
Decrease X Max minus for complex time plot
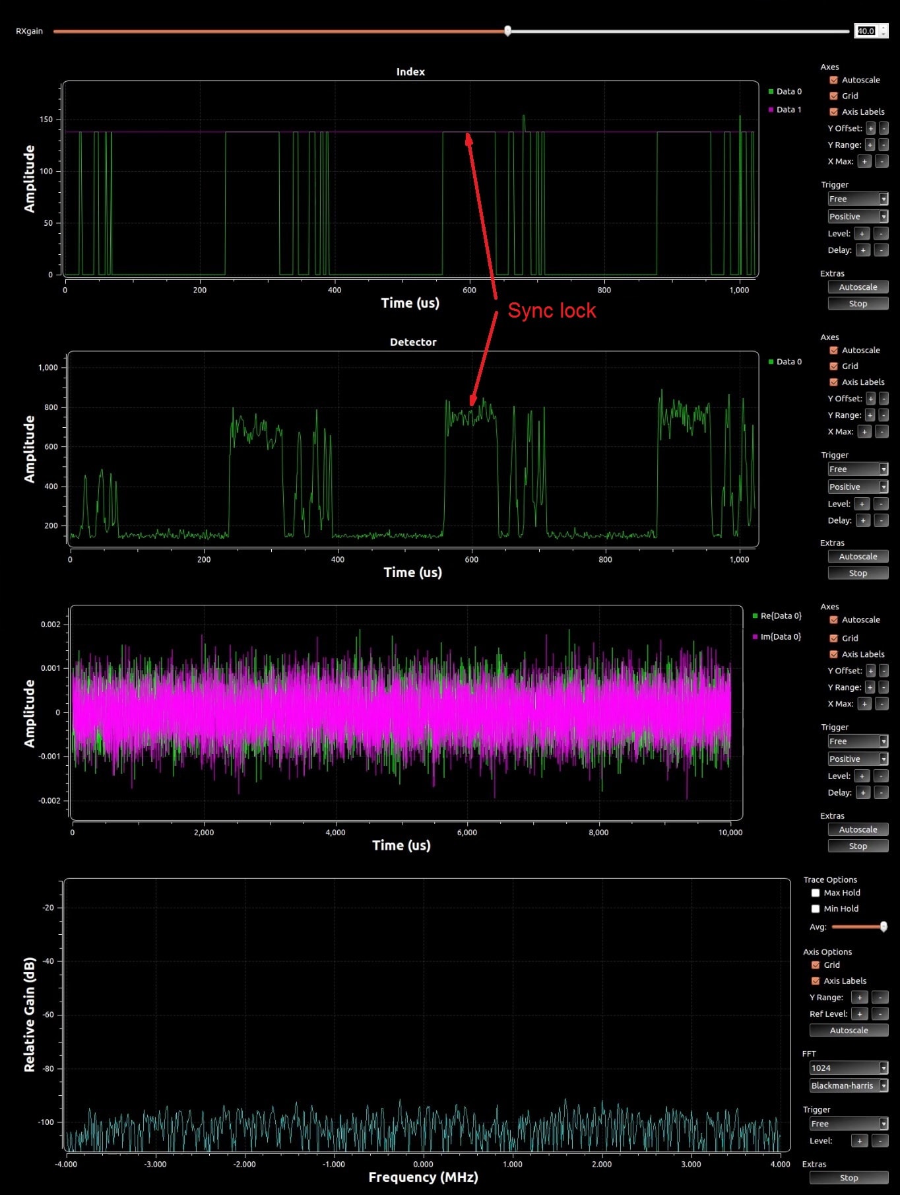(x=882, y=704)
